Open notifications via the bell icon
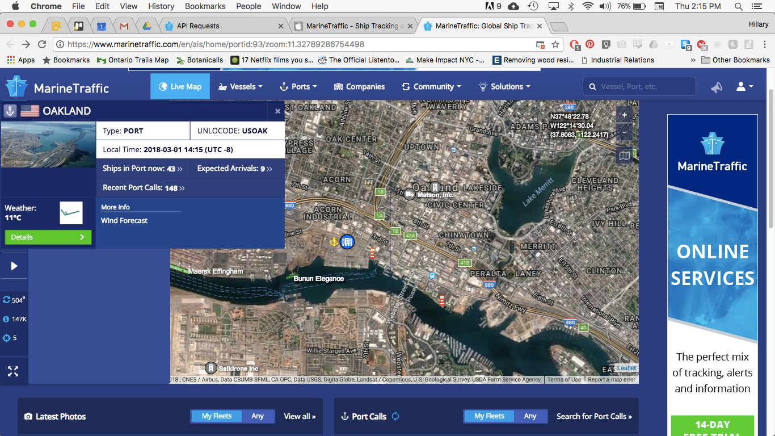Image resolution: width=775 pixels, height=436 pixels. [717, 86]
